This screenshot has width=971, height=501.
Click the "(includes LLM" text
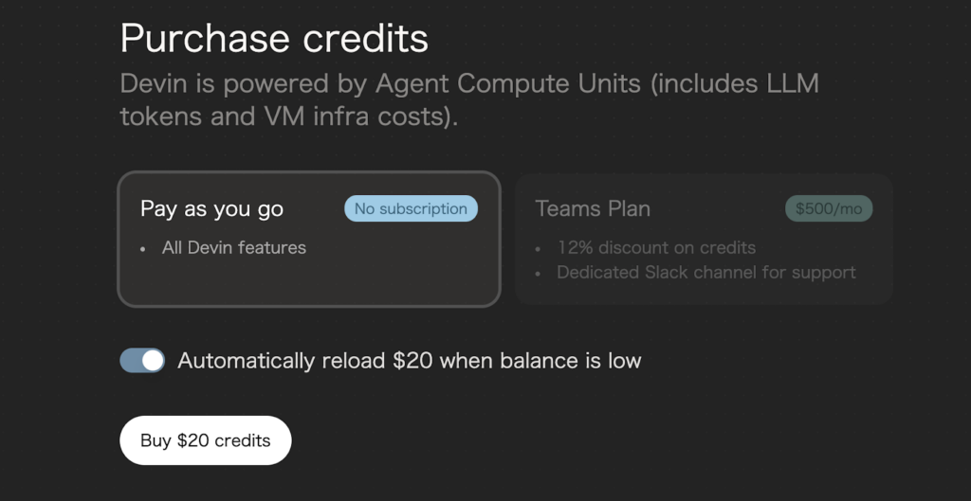(x=734, y=83)
